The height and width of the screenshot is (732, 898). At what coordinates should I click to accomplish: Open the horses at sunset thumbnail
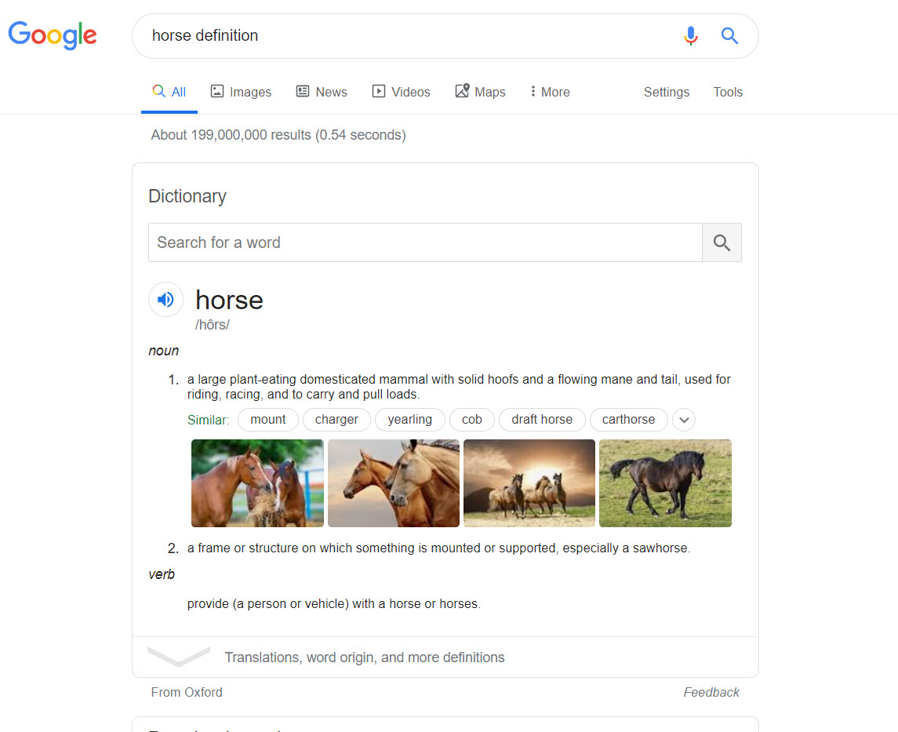[x=529, y=483]
